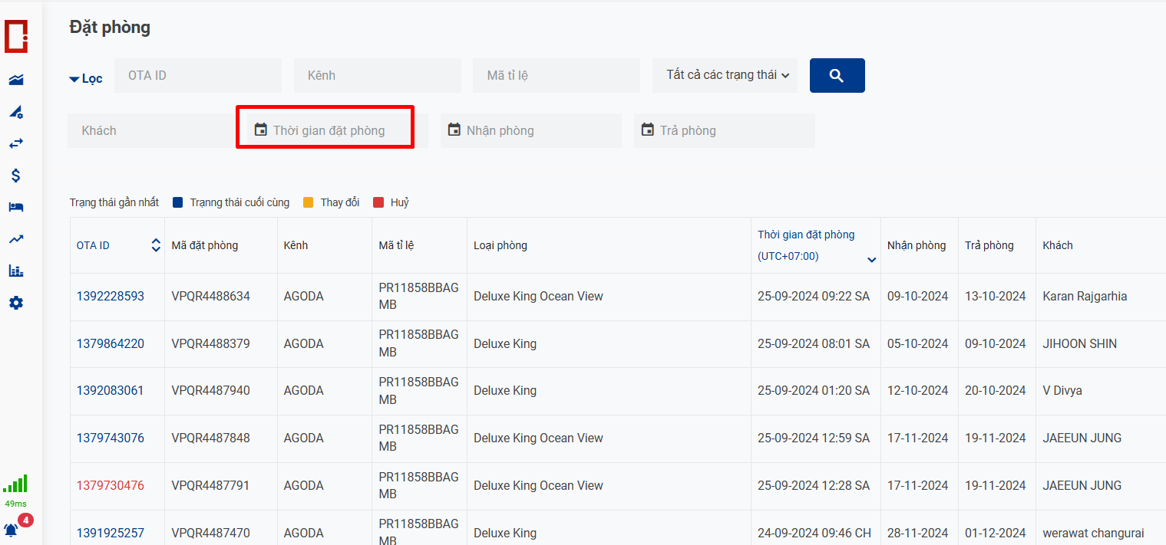Sort by the OTA ID column arrows
Image resolution: width=1166 pixels, height=545 pixels.
(156, 245)
